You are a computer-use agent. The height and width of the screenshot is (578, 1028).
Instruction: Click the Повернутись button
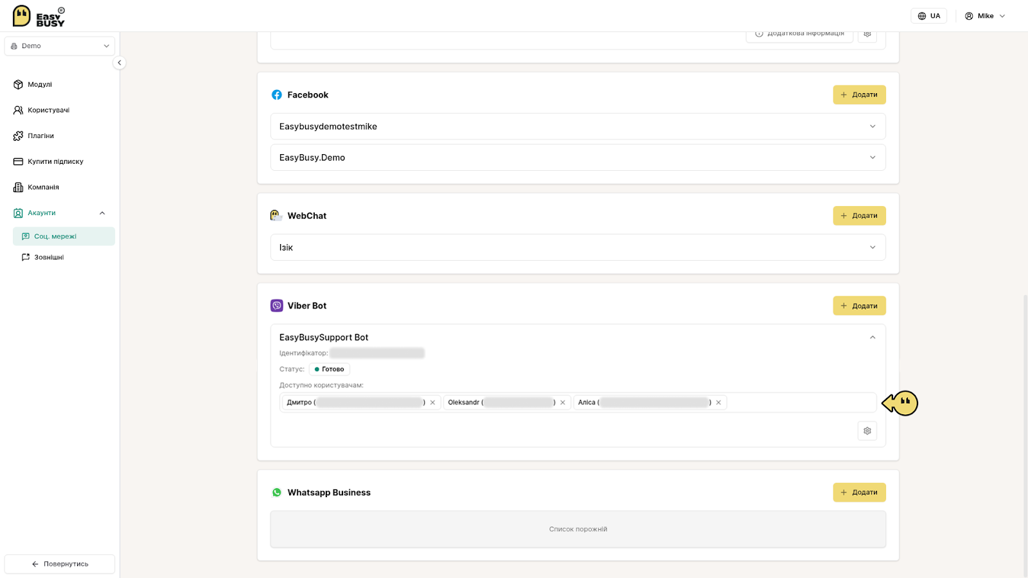[60, 564]
